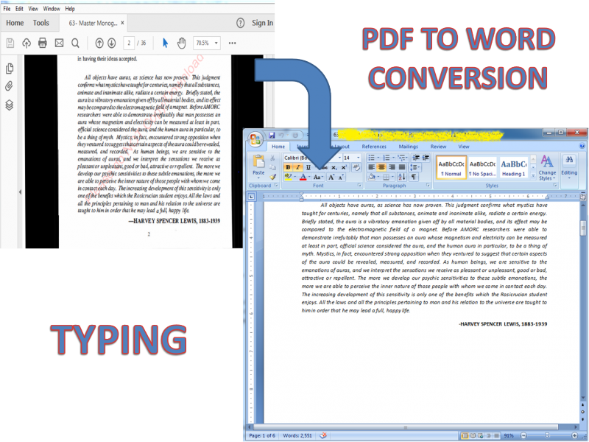
Task: Toggle Bold formatting in Word
Action: tap(288, 167)
